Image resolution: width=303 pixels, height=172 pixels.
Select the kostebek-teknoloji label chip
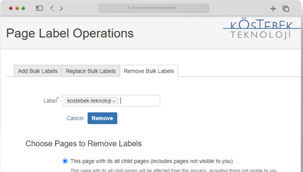point(89,101)
